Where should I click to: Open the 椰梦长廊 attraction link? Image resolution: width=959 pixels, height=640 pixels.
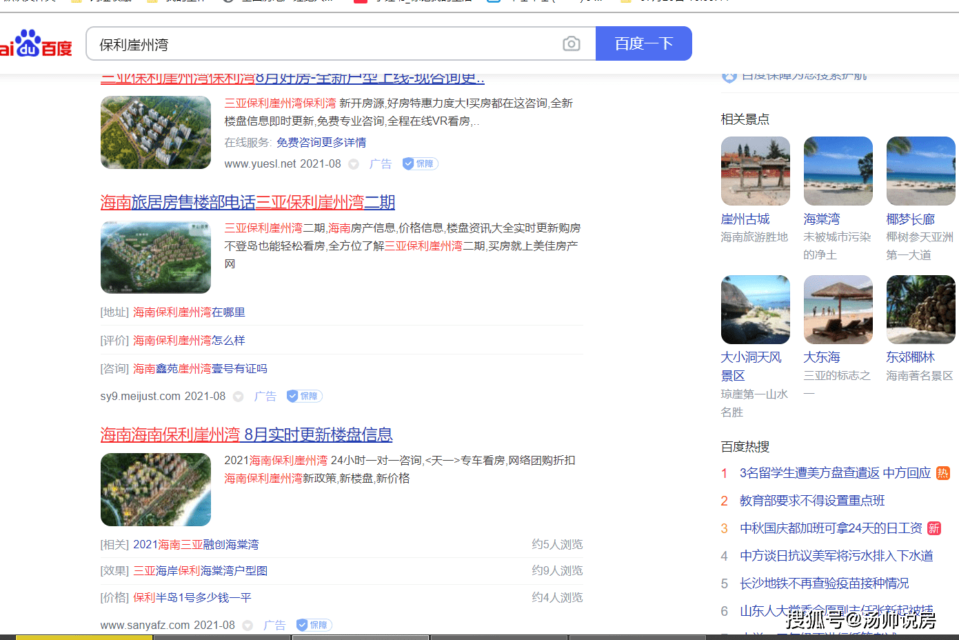(x=911, y=219)
